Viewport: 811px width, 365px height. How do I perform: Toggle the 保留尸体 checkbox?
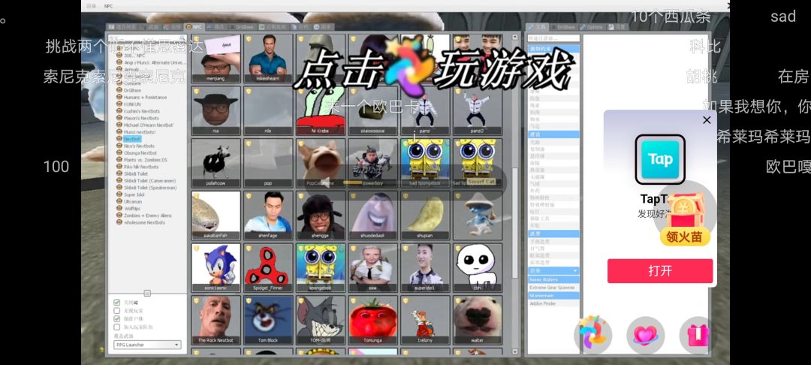tap(117, 319)
